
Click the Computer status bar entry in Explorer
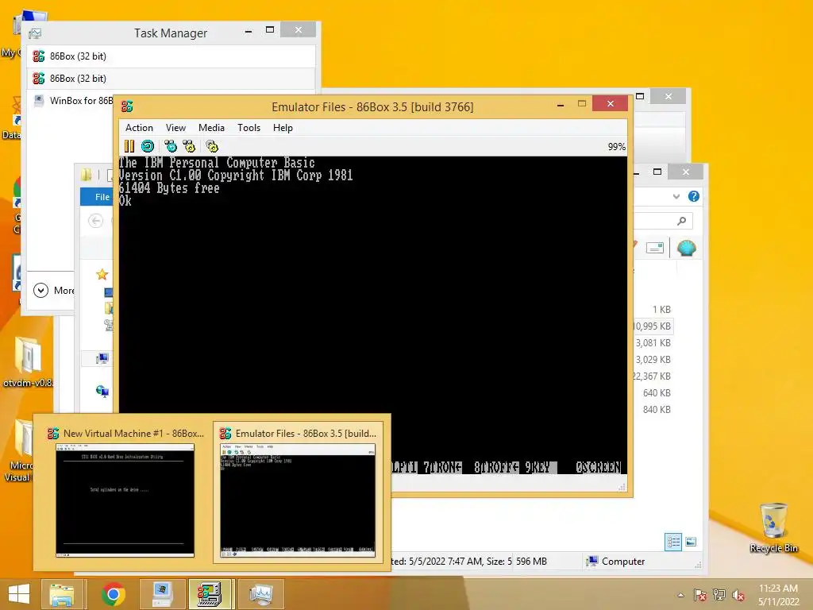(x=615, y=562)
